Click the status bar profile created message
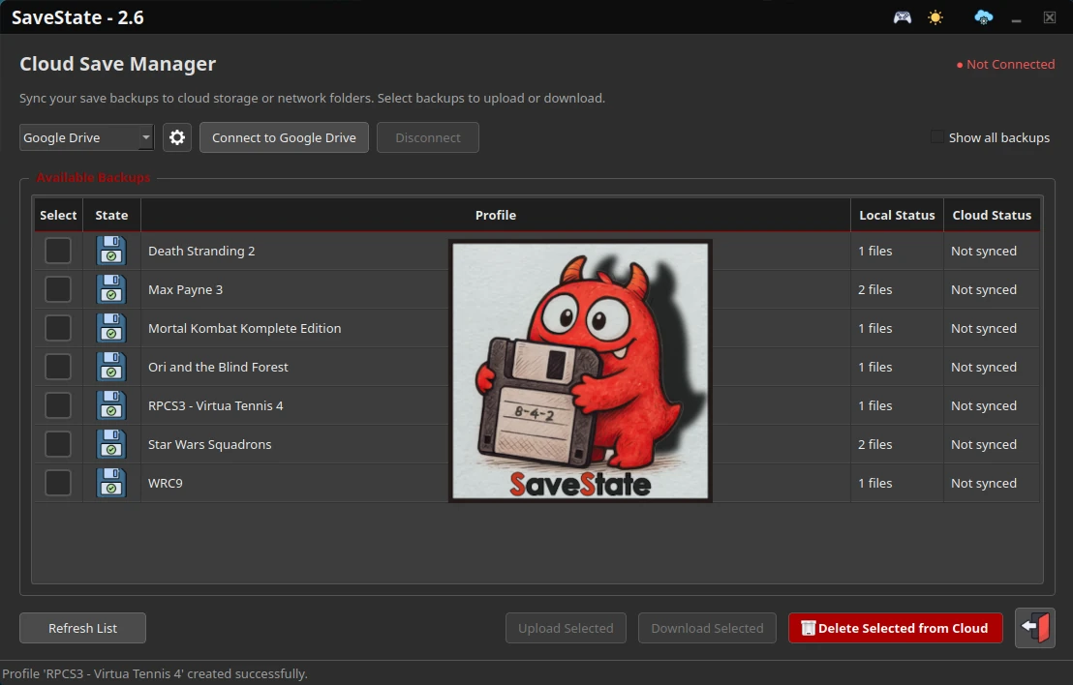 coord(155,673)
